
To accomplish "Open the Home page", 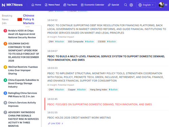I will (x=36, y=5).
